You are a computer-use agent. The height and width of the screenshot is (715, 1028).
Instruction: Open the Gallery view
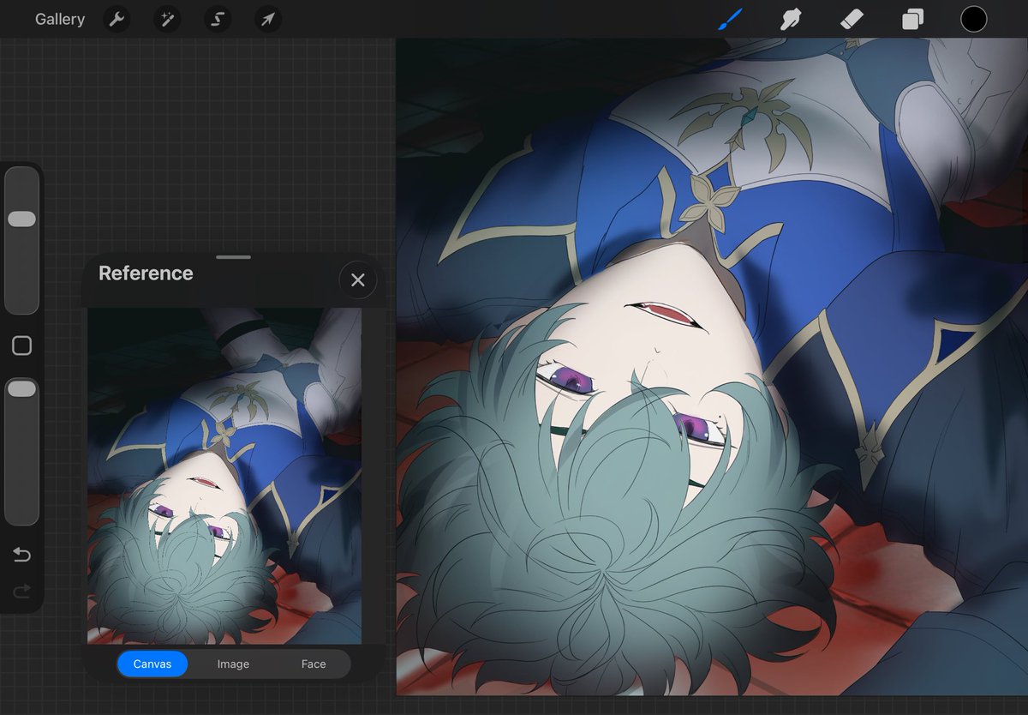coord(60,19)
